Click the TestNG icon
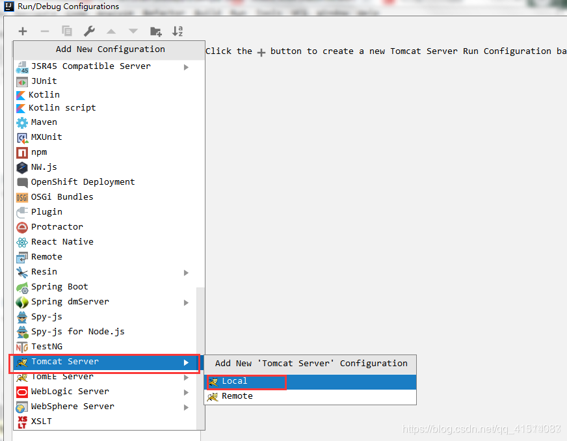567x441 pixels. [22, 347]
